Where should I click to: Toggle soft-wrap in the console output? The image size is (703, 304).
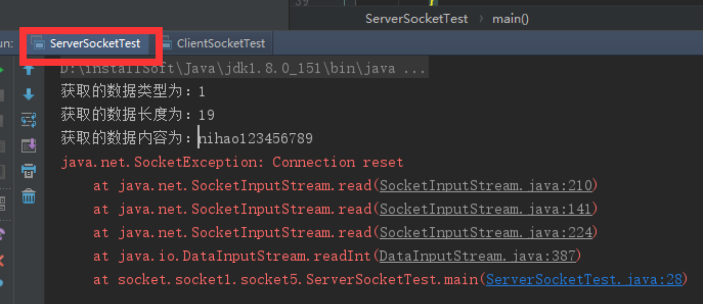pos(28,120)
